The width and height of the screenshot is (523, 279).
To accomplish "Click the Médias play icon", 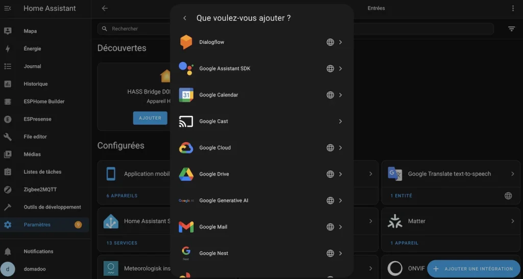I will point(8,155).
